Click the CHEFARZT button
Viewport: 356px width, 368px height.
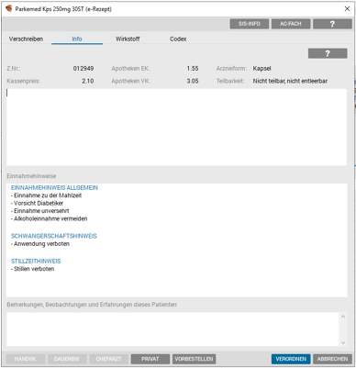[108, 359]
